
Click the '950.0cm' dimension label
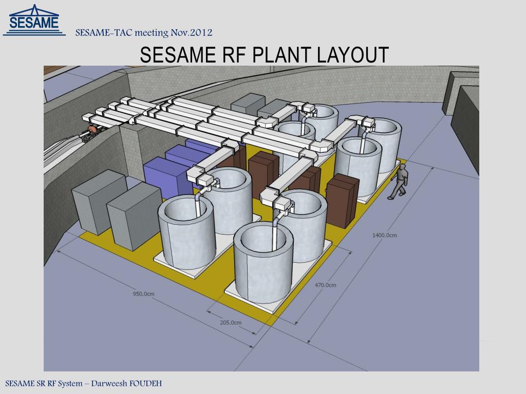pyautogui.click(x=144, y=294)
